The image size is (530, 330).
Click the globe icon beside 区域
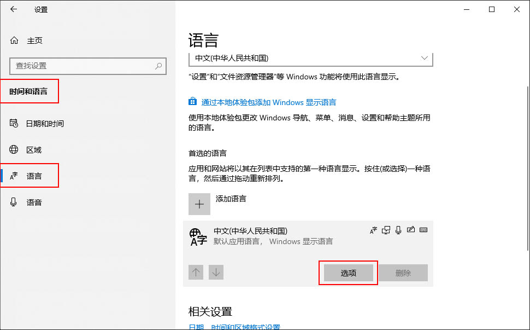pyautogui.click(x=14, y=149)
